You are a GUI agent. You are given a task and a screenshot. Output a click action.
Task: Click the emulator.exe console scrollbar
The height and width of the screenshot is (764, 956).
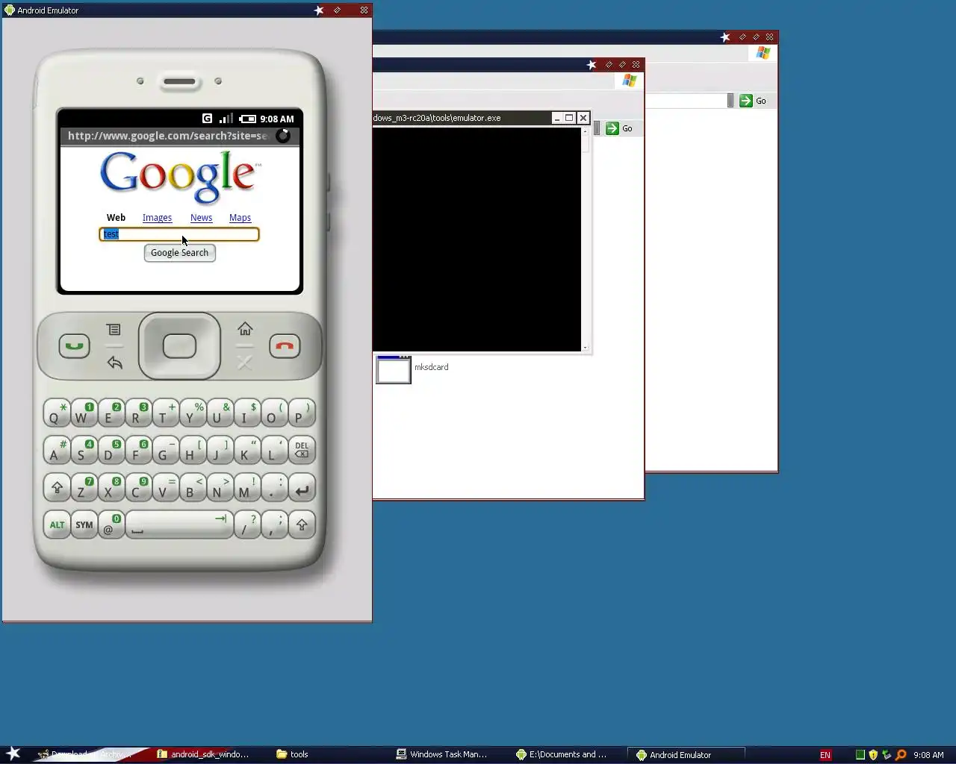click(x=585, y=239)
